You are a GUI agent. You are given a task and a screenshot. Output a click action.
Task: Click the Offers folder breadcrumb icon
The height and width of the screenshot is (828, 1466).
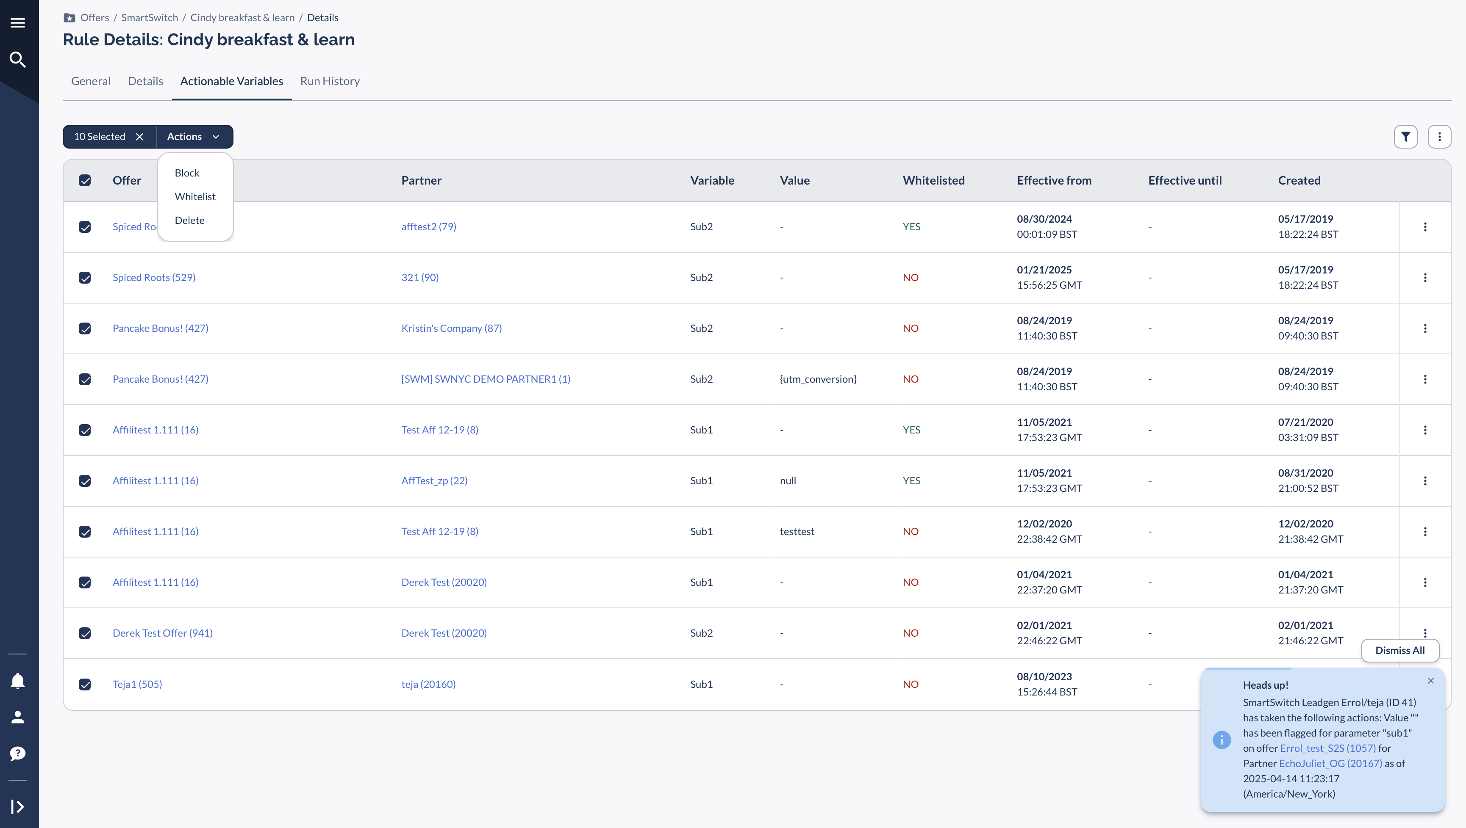69,18
